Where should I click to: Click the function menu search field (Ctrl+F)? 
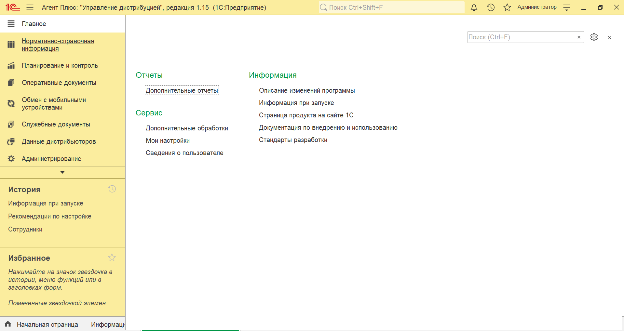[x=520, y=37]
